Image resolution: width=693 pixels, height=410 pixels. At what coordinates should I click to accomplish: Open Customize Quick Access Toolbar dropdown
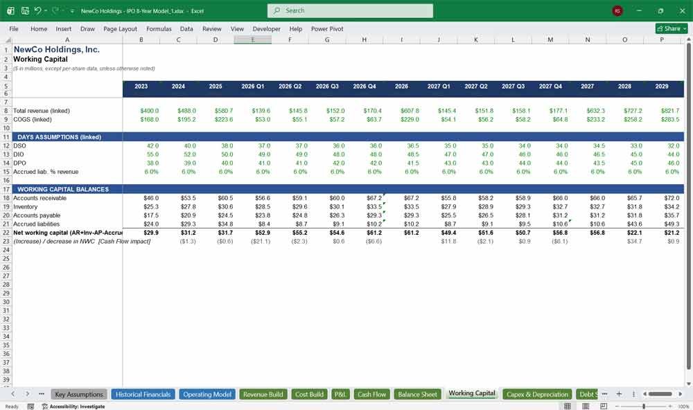72,11
